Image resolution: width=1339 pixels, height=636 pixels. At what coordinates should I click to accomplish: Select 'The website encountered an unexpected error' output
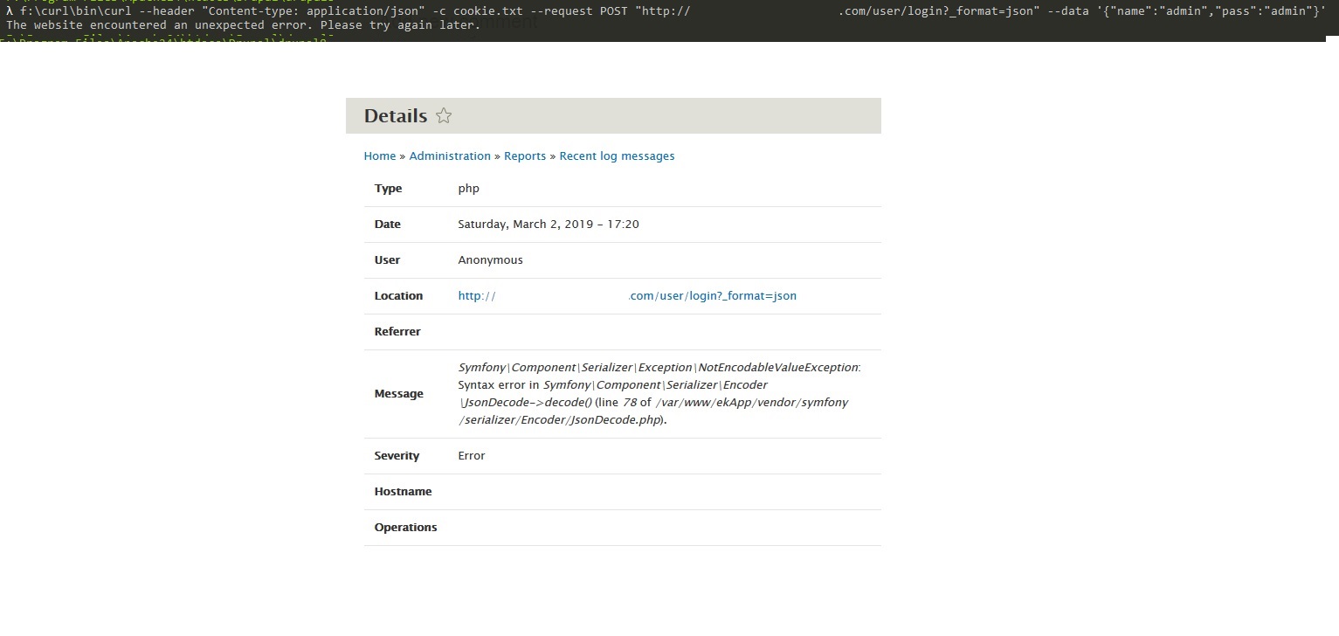click(x=243, y=25)
